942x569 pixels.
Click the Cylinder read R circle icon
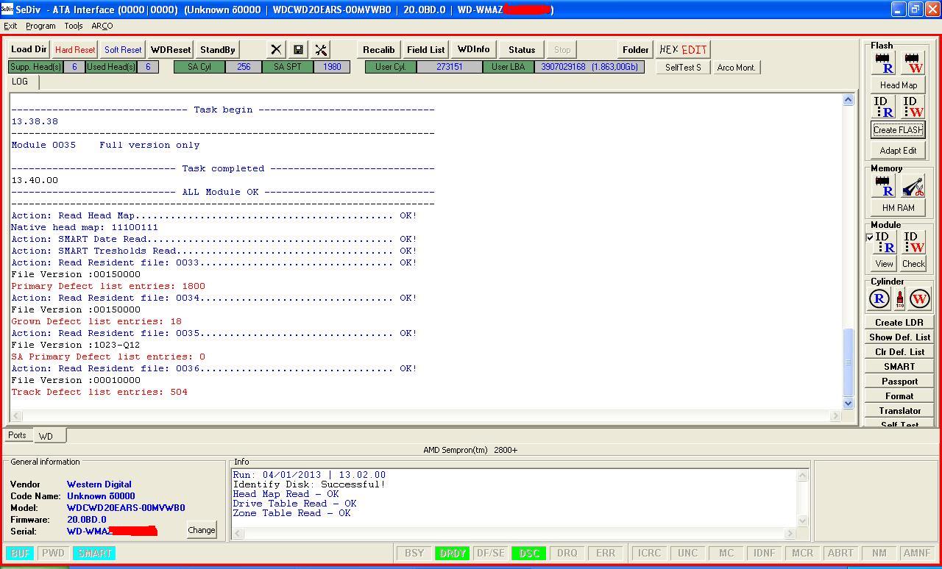(879, 298)
